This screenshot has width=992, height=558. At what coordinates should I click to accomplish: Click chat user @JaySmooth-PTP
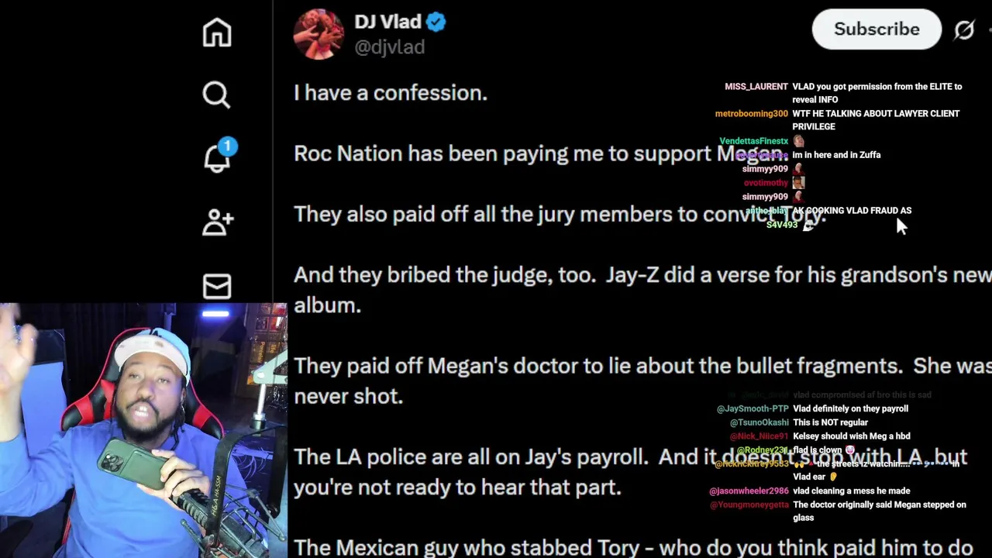753,408
